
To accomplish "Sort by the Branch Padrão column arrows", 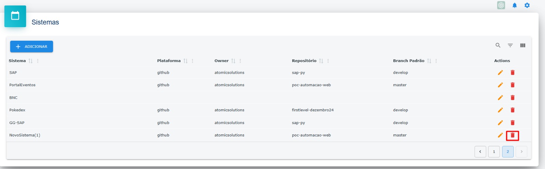I will point(429,61).
